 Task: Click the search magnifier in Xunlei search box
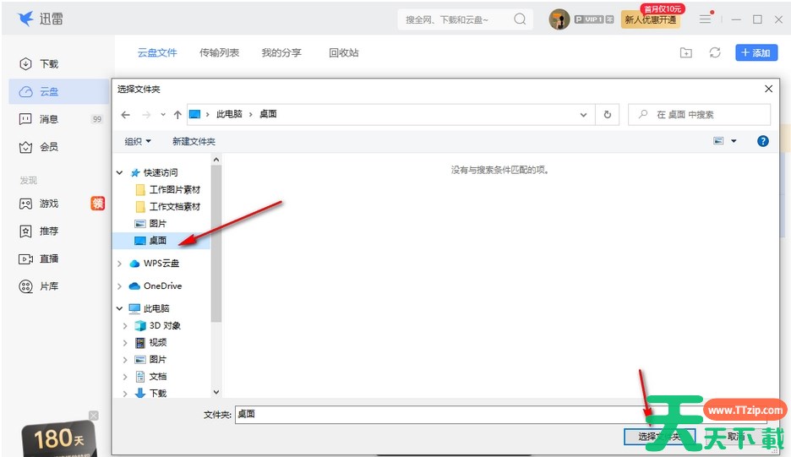click(520, 19)
